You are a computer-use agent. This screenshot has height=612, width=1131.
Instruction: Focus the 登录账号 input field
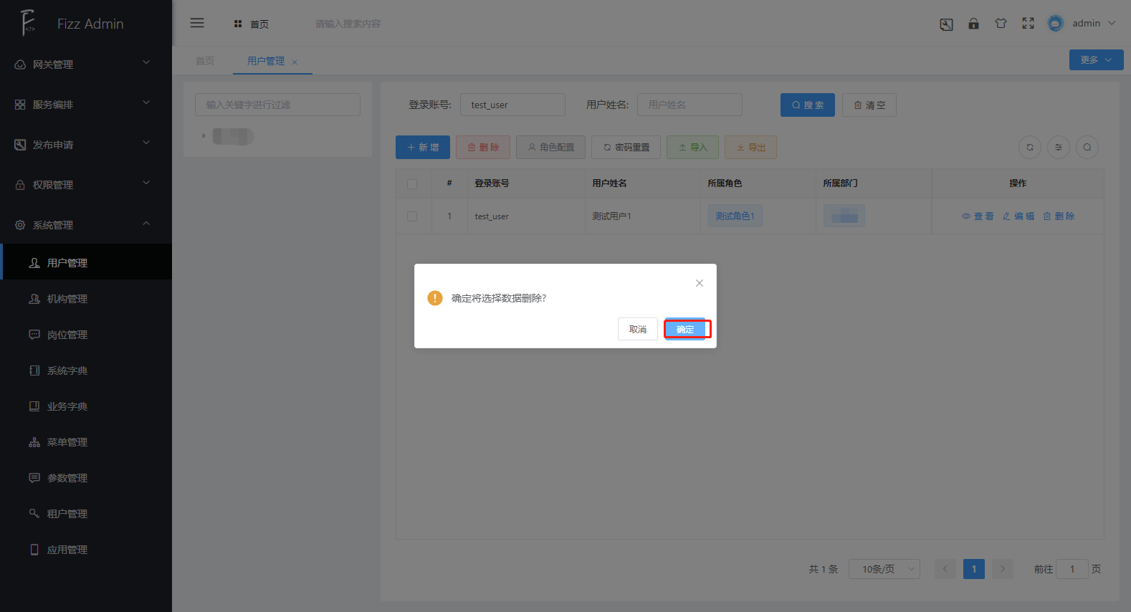click(512, 105)
